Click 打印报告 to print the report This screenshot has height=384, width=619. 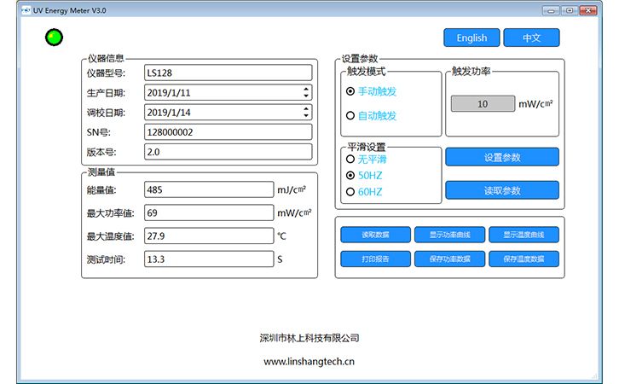click(375, 259)
